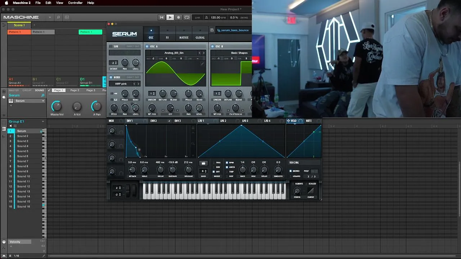Toggle LFO ANCH checkbox

227,167
